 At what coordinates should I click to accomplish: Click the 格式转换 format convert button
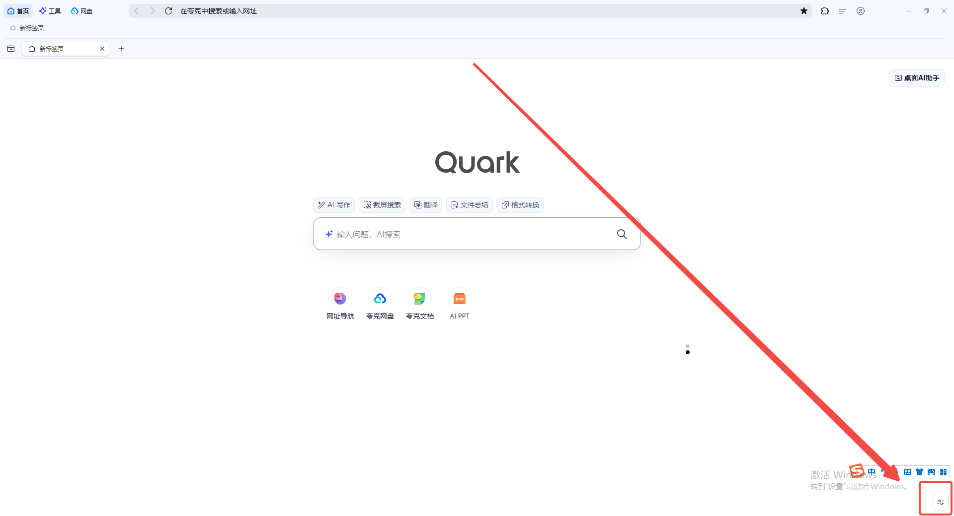pyautogui.click(x=520, y=205)
